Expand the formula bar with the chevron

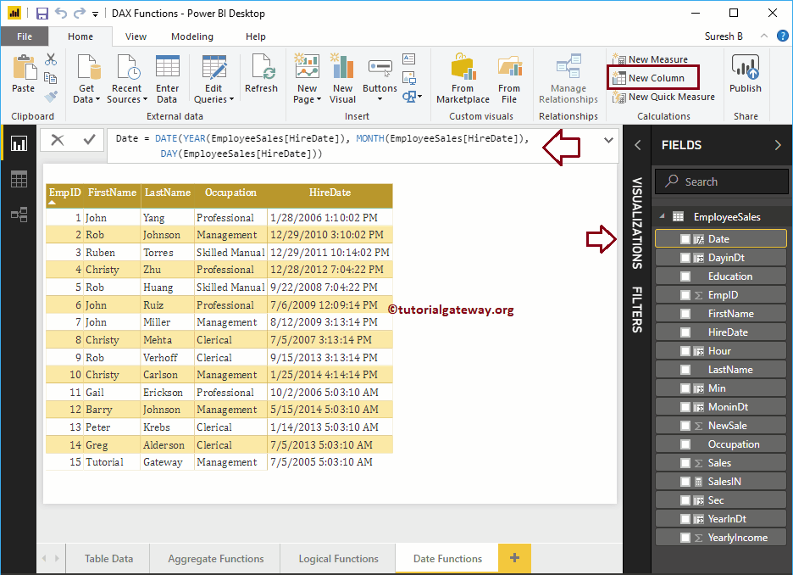607,142
